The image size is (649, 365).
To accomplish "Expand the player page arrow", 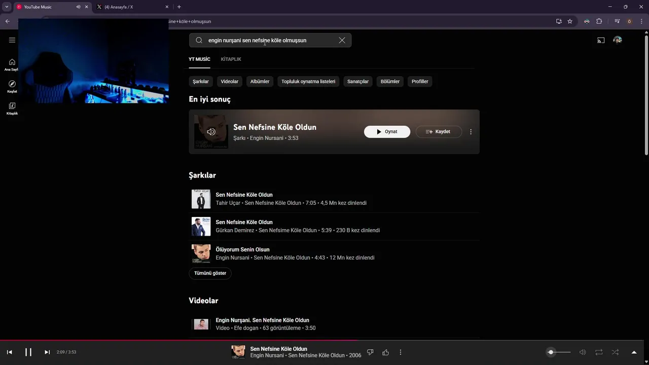I will point(634,352).
